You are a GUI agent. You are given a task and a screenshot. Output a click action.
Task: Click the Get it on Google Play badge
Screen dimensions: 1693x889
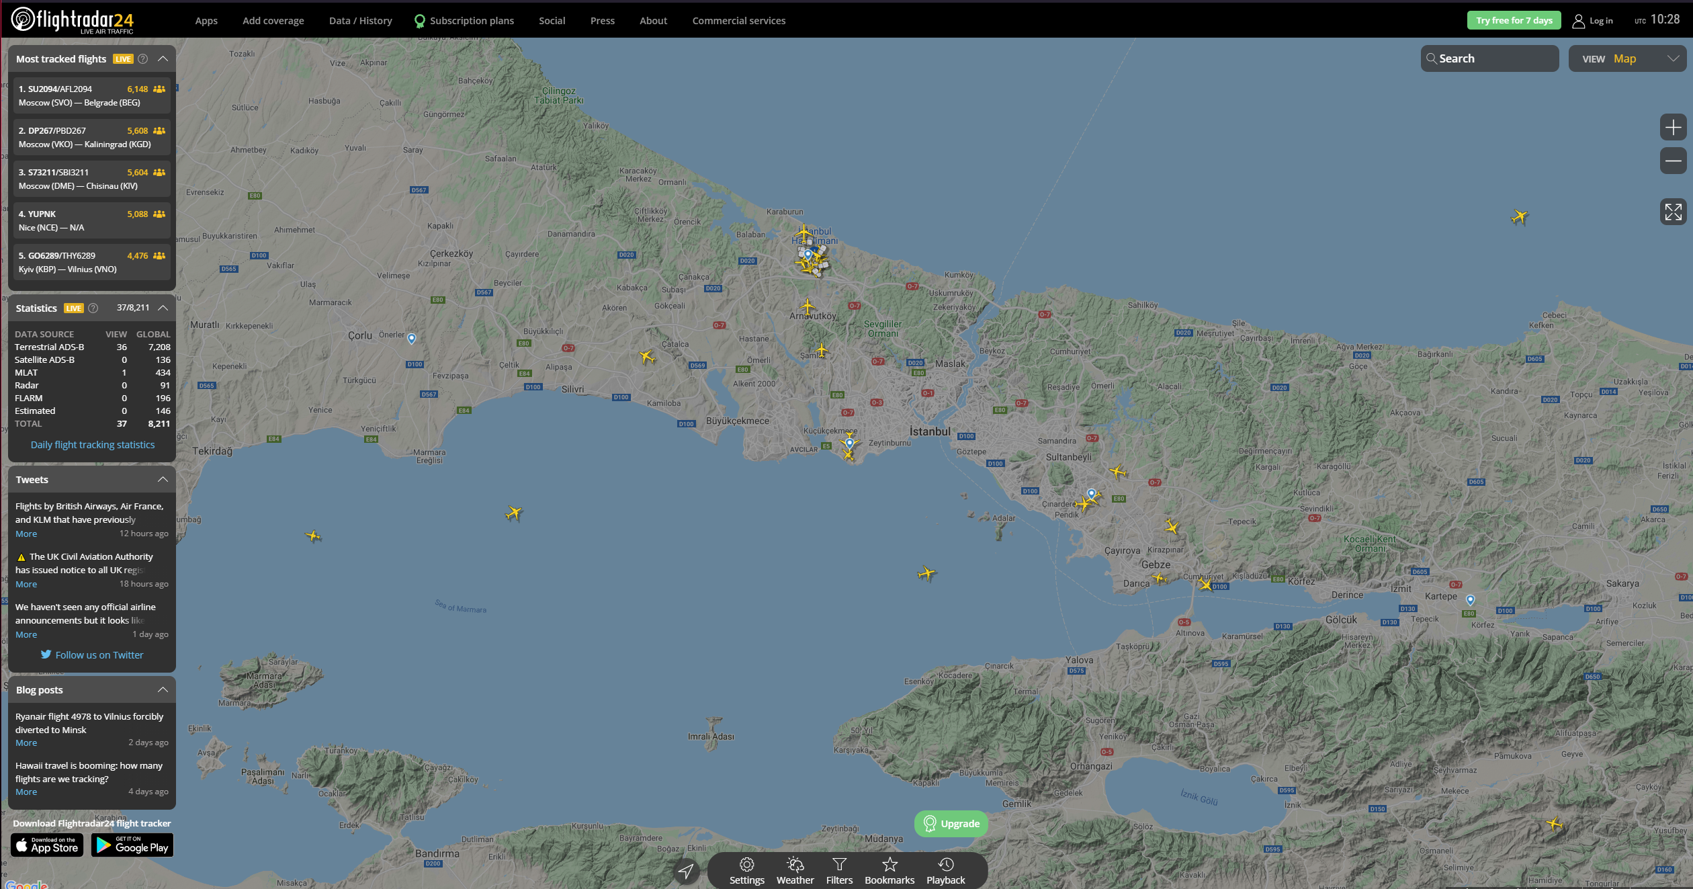pyautogui.click(x=132, y=845)
